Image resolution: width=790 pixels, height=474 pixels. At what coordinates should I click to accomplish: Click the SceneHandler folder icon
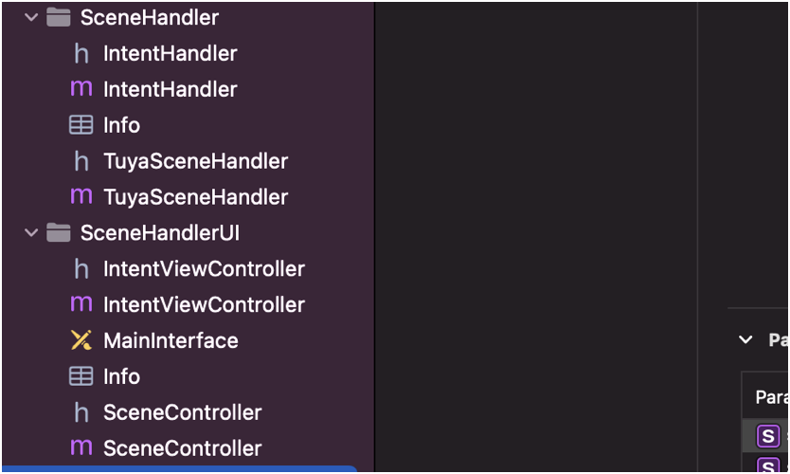(x=59, y=18)
